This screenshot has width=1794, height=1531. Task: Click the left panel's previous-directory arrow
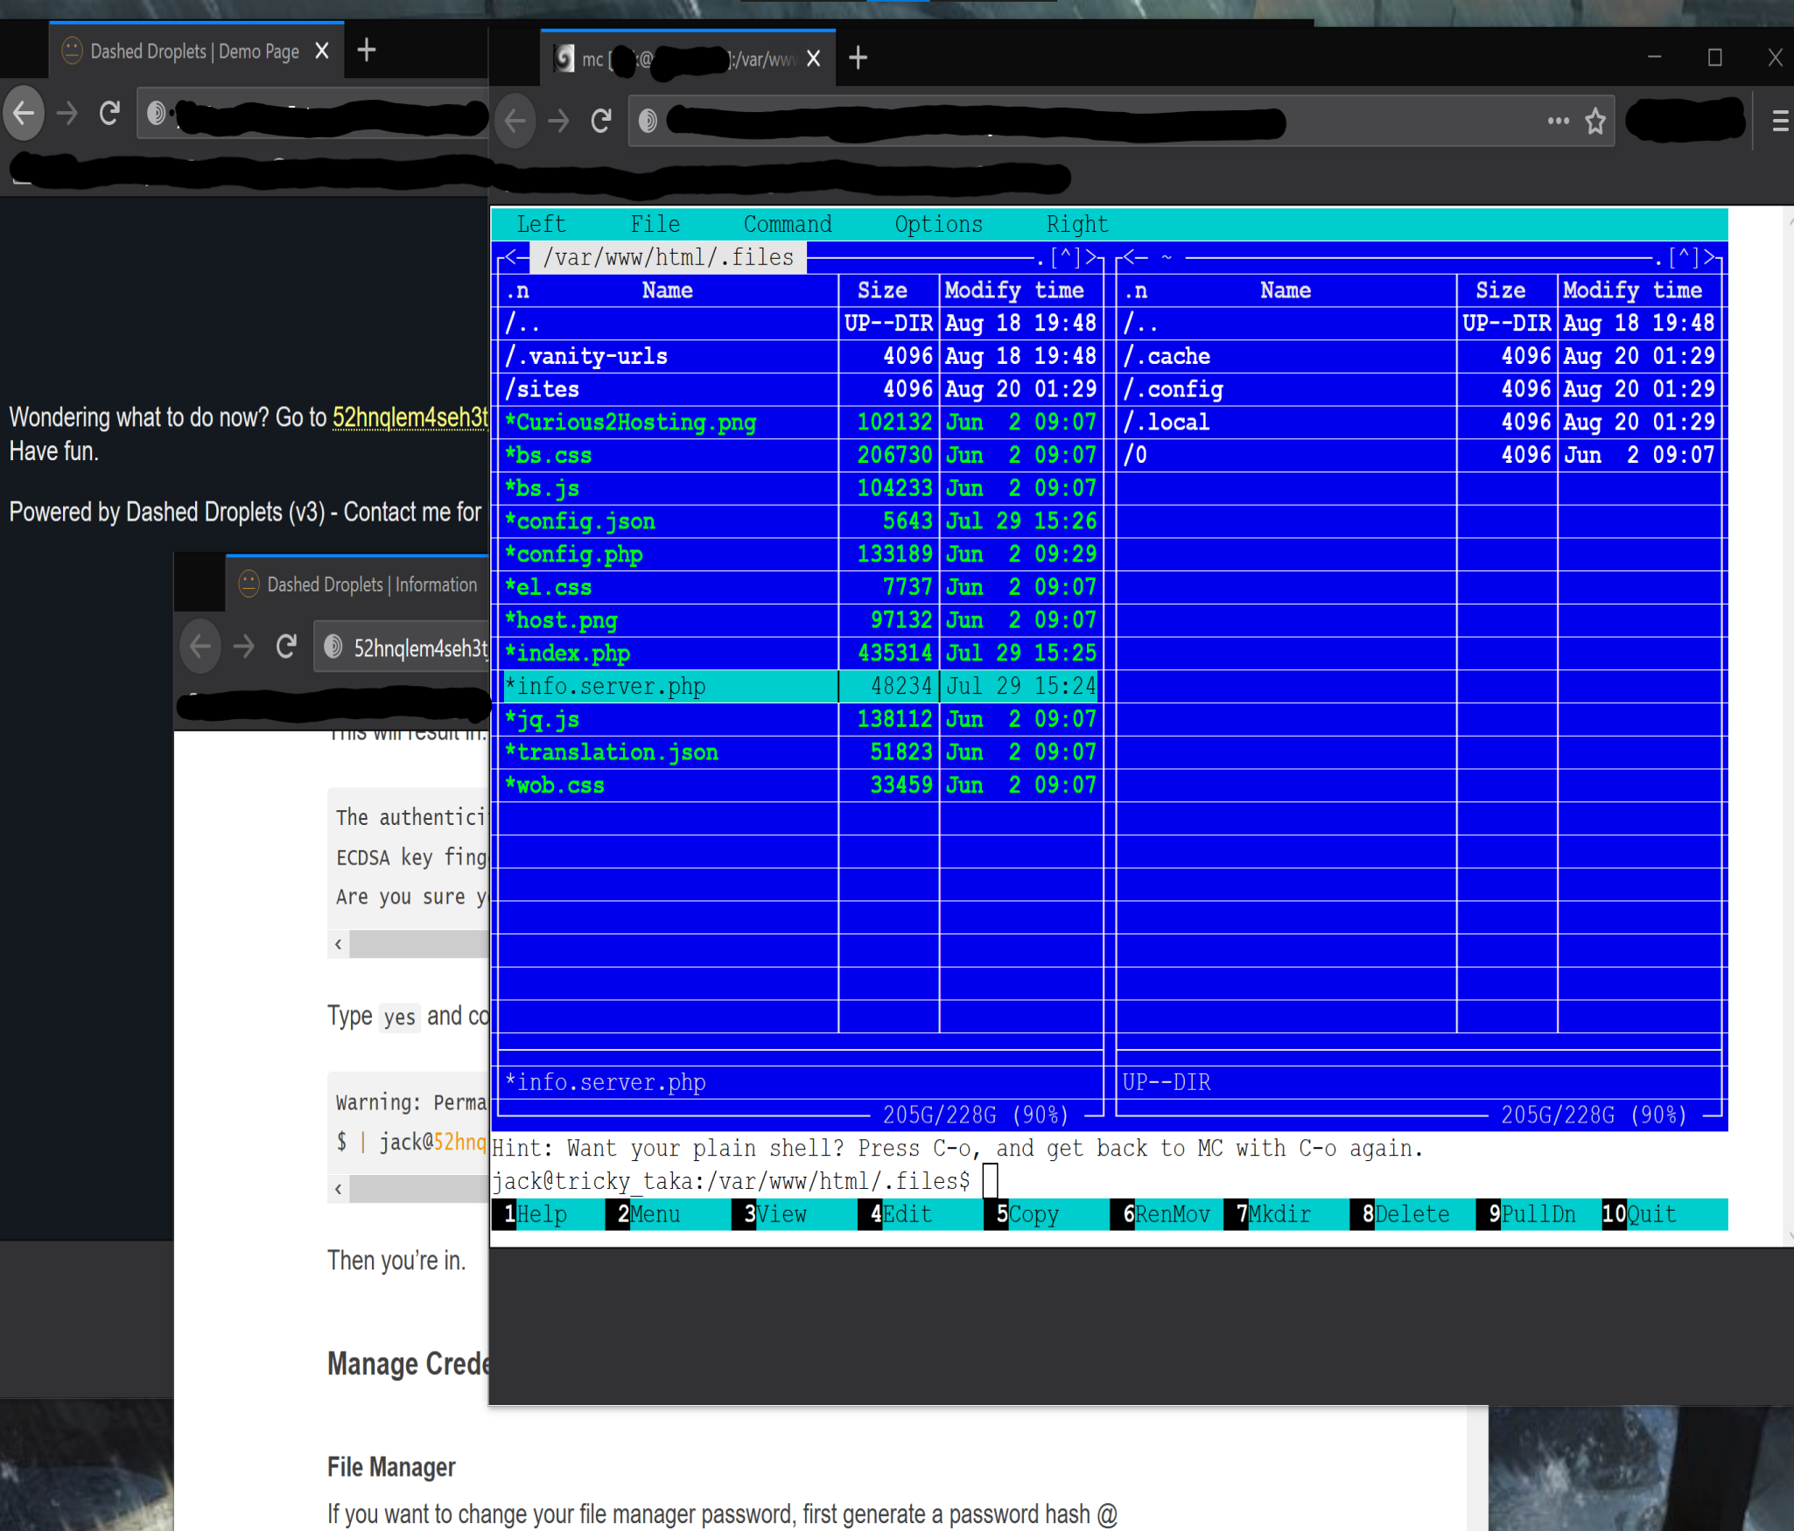pyautogui.click(x=512, y=257)
